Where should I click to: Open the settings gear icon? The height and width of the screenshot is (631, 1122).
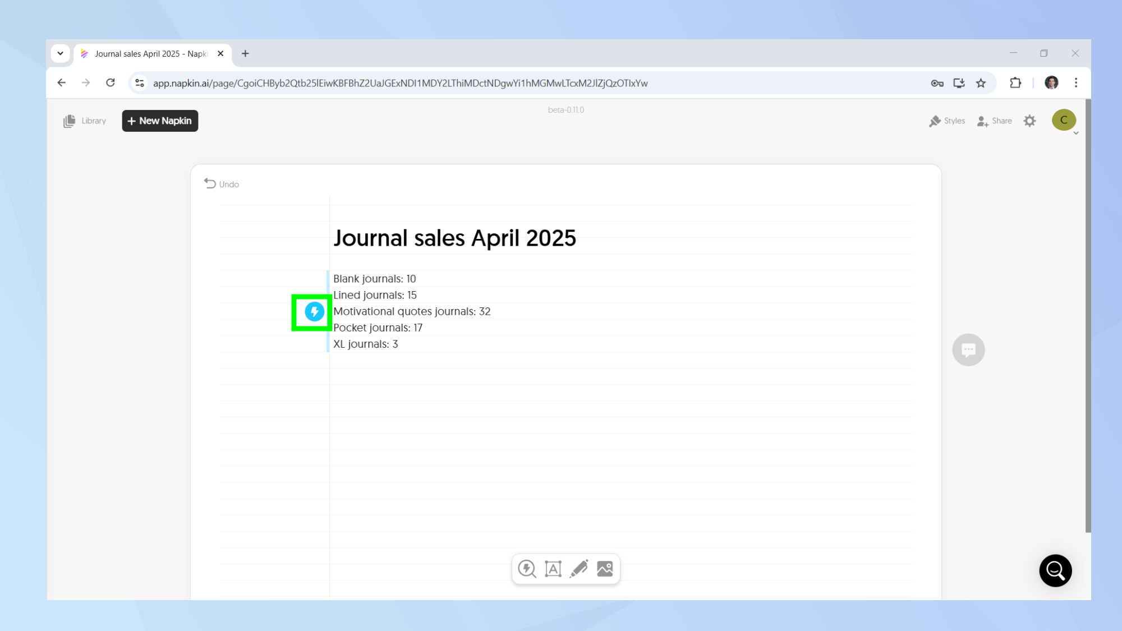[x=1029, y=121]
